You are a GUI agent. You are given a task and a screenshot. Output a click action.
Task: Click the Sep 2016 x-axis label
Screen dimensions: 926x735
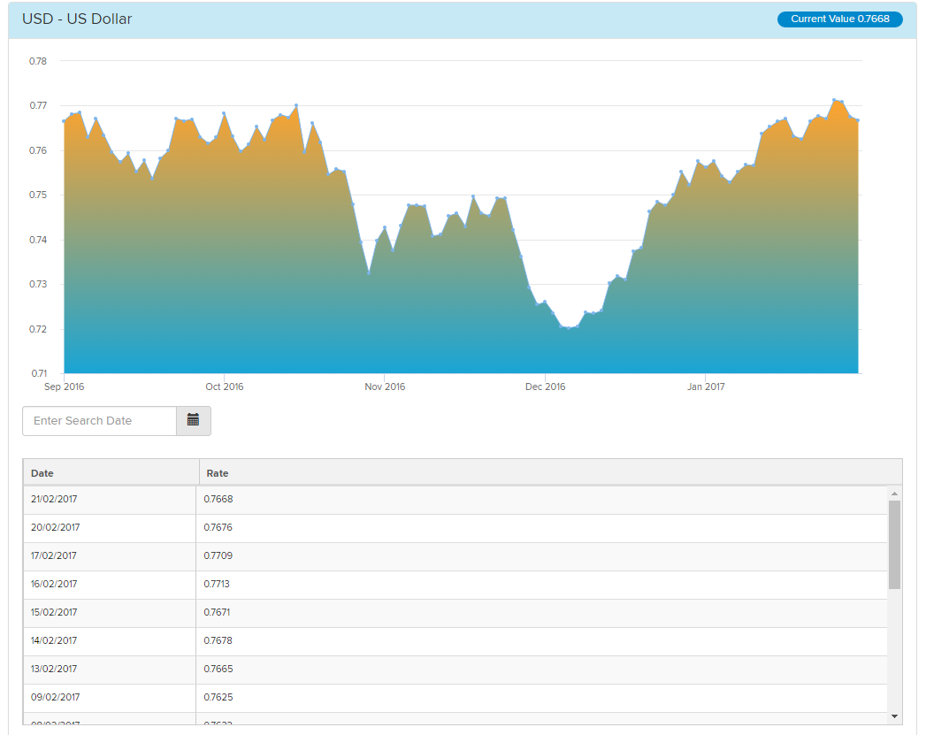click(x=64, y=387)
